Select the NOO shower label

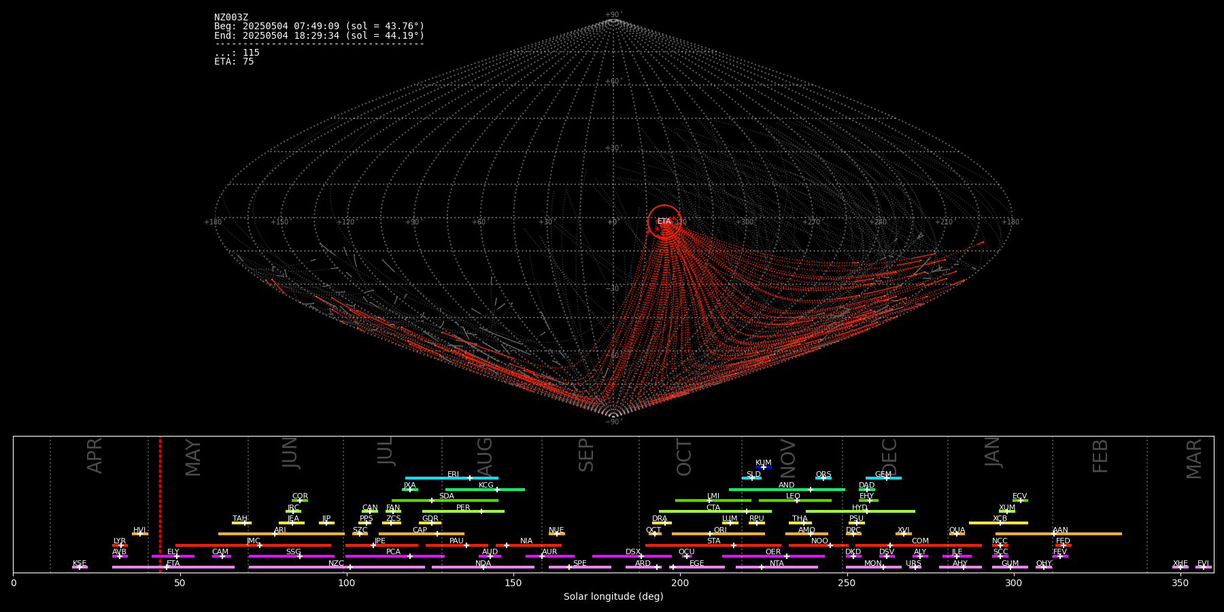(x=820, y=541)
